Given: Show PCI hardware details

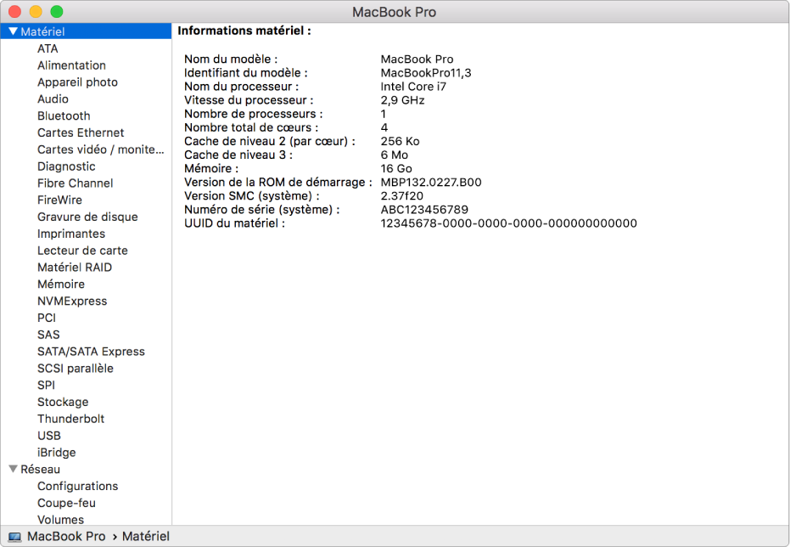Looking at the screenshot, I should [47, 318].
